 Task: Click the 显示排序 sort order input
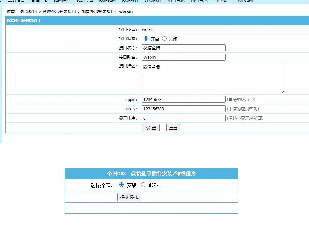pos(184,118)
